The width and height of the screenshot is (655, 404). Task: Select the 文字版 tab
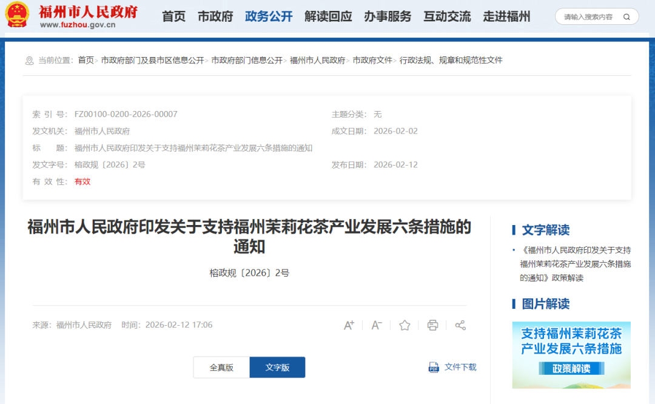(277, 368)
